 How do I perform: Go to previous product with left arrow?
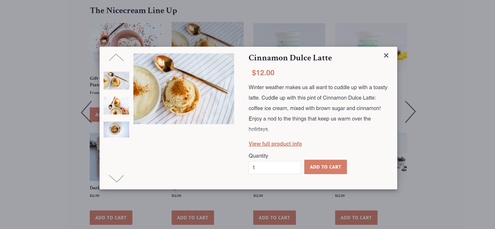coord(87,112)
